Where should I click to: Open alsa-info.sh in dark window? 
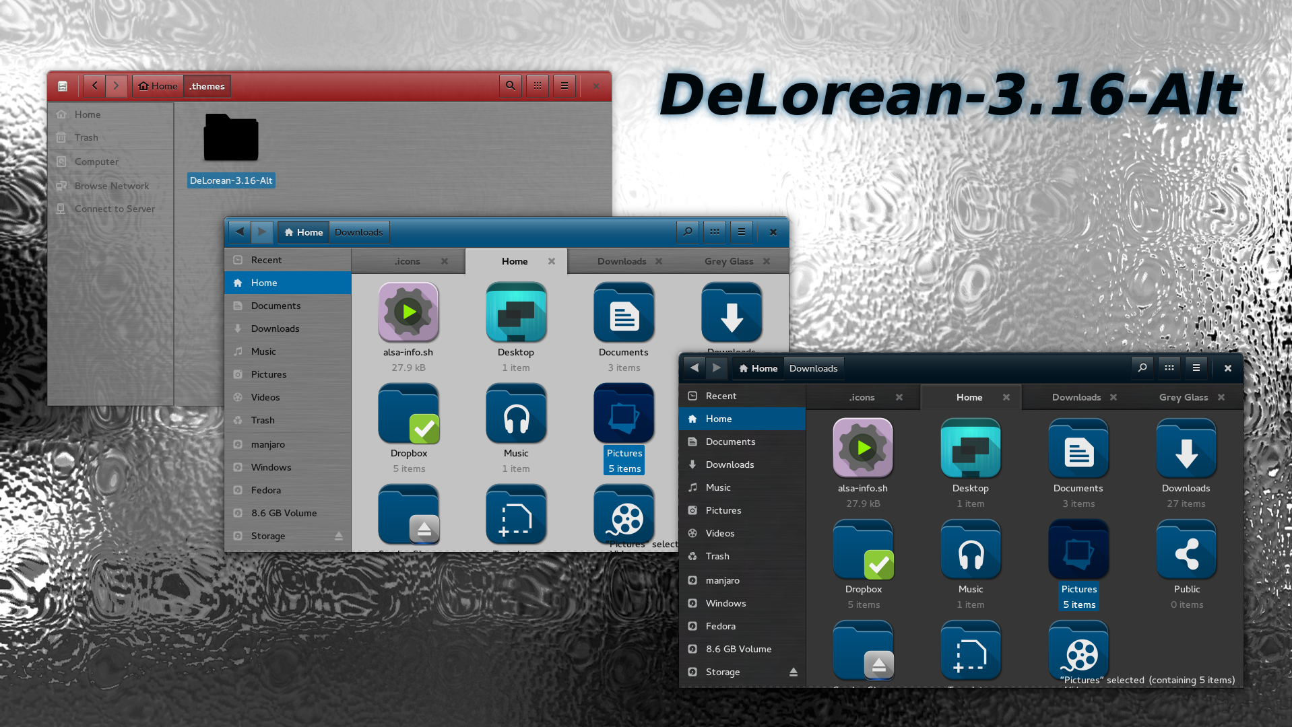point(863,448)
